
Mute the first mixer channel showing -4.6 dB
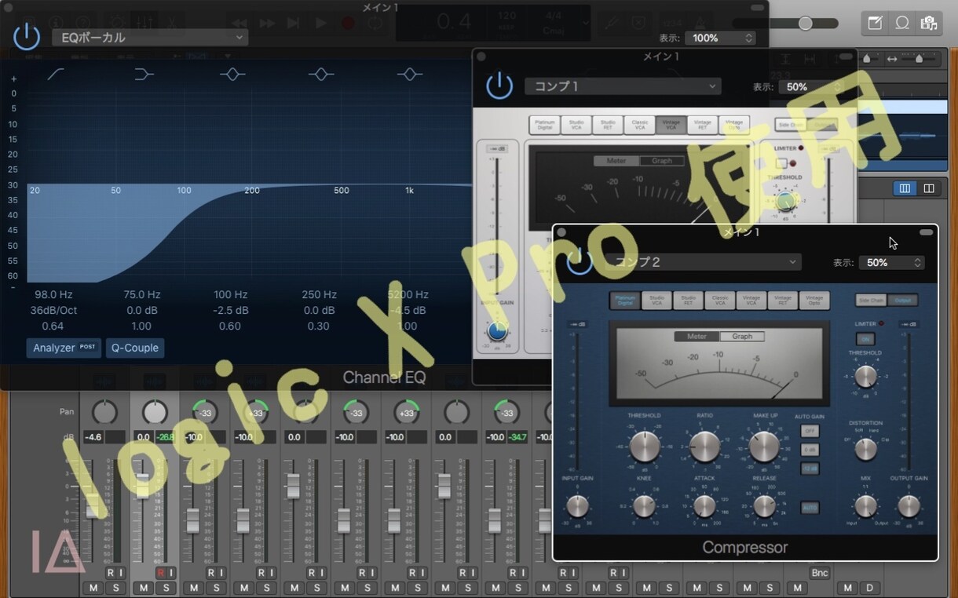click(x=93, y=588)
